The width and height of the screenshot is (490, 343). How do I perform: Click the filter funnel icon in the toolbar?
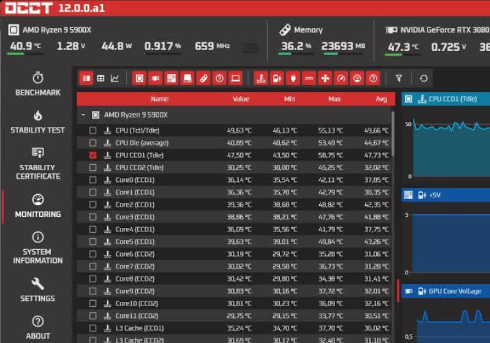click(399, 78)
